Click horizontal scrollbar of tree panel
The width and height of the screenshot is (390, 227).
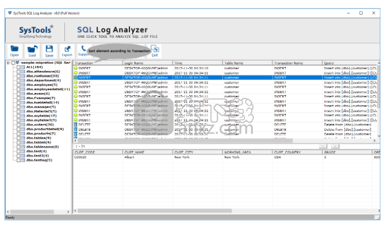pos(32,212)
